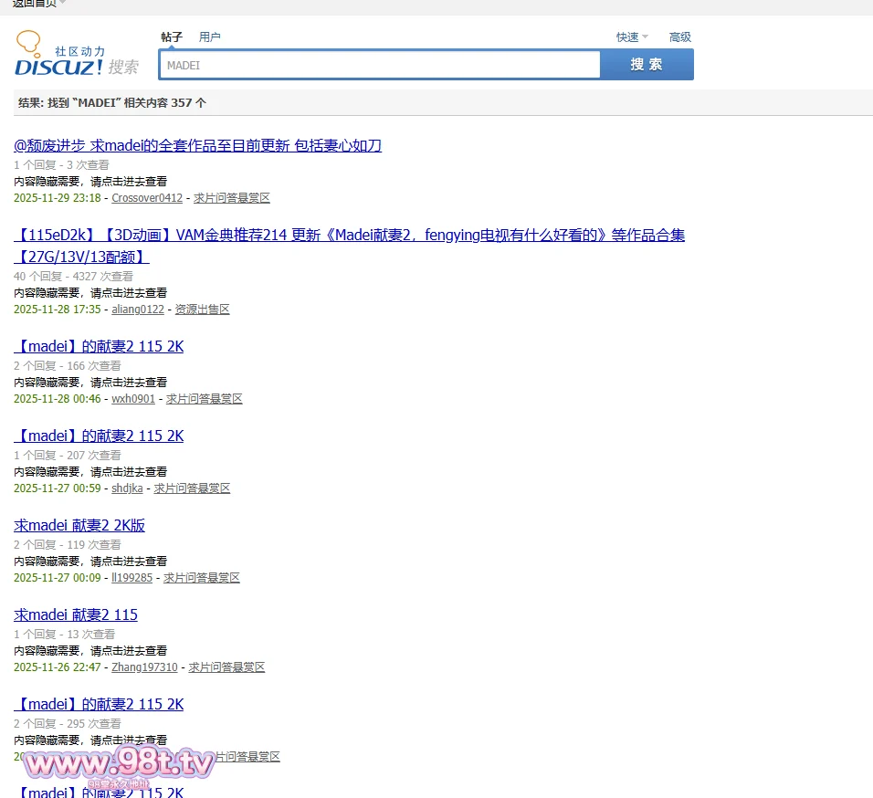This screenshot has height=798, width=873.
Task: Go to the 资源出售区 forum section
Action: [x=202, y=310]
